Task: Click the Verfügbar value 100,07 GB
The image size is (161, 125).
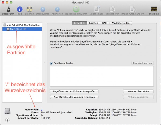Action: pyautogui.click(x=118, y=112)
